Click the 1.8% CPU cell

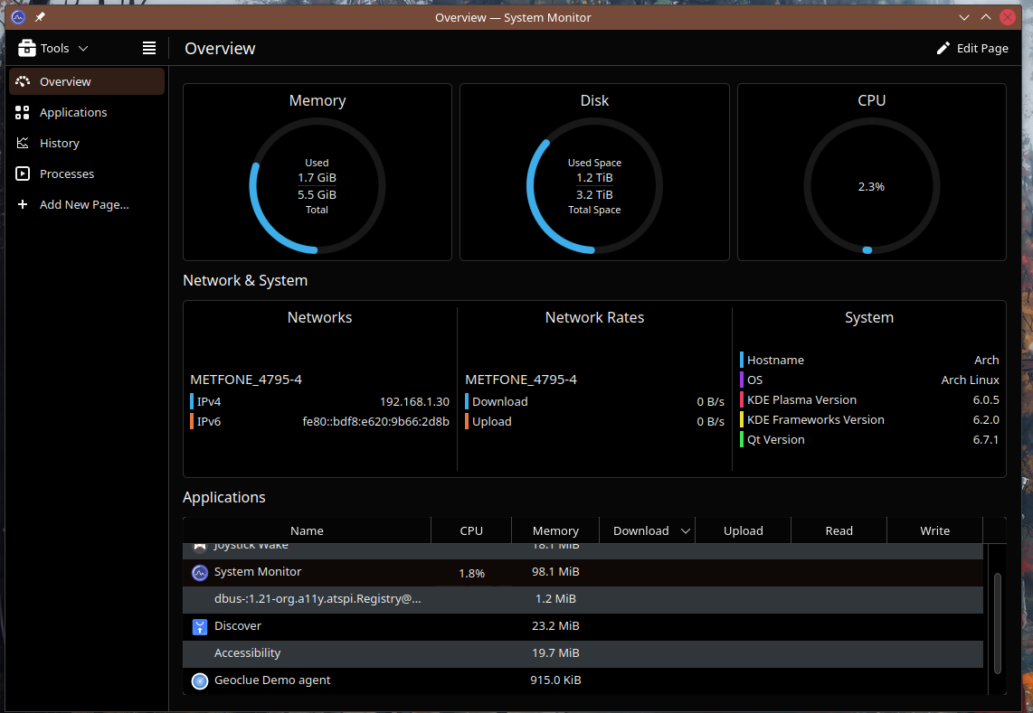(471, 574)
